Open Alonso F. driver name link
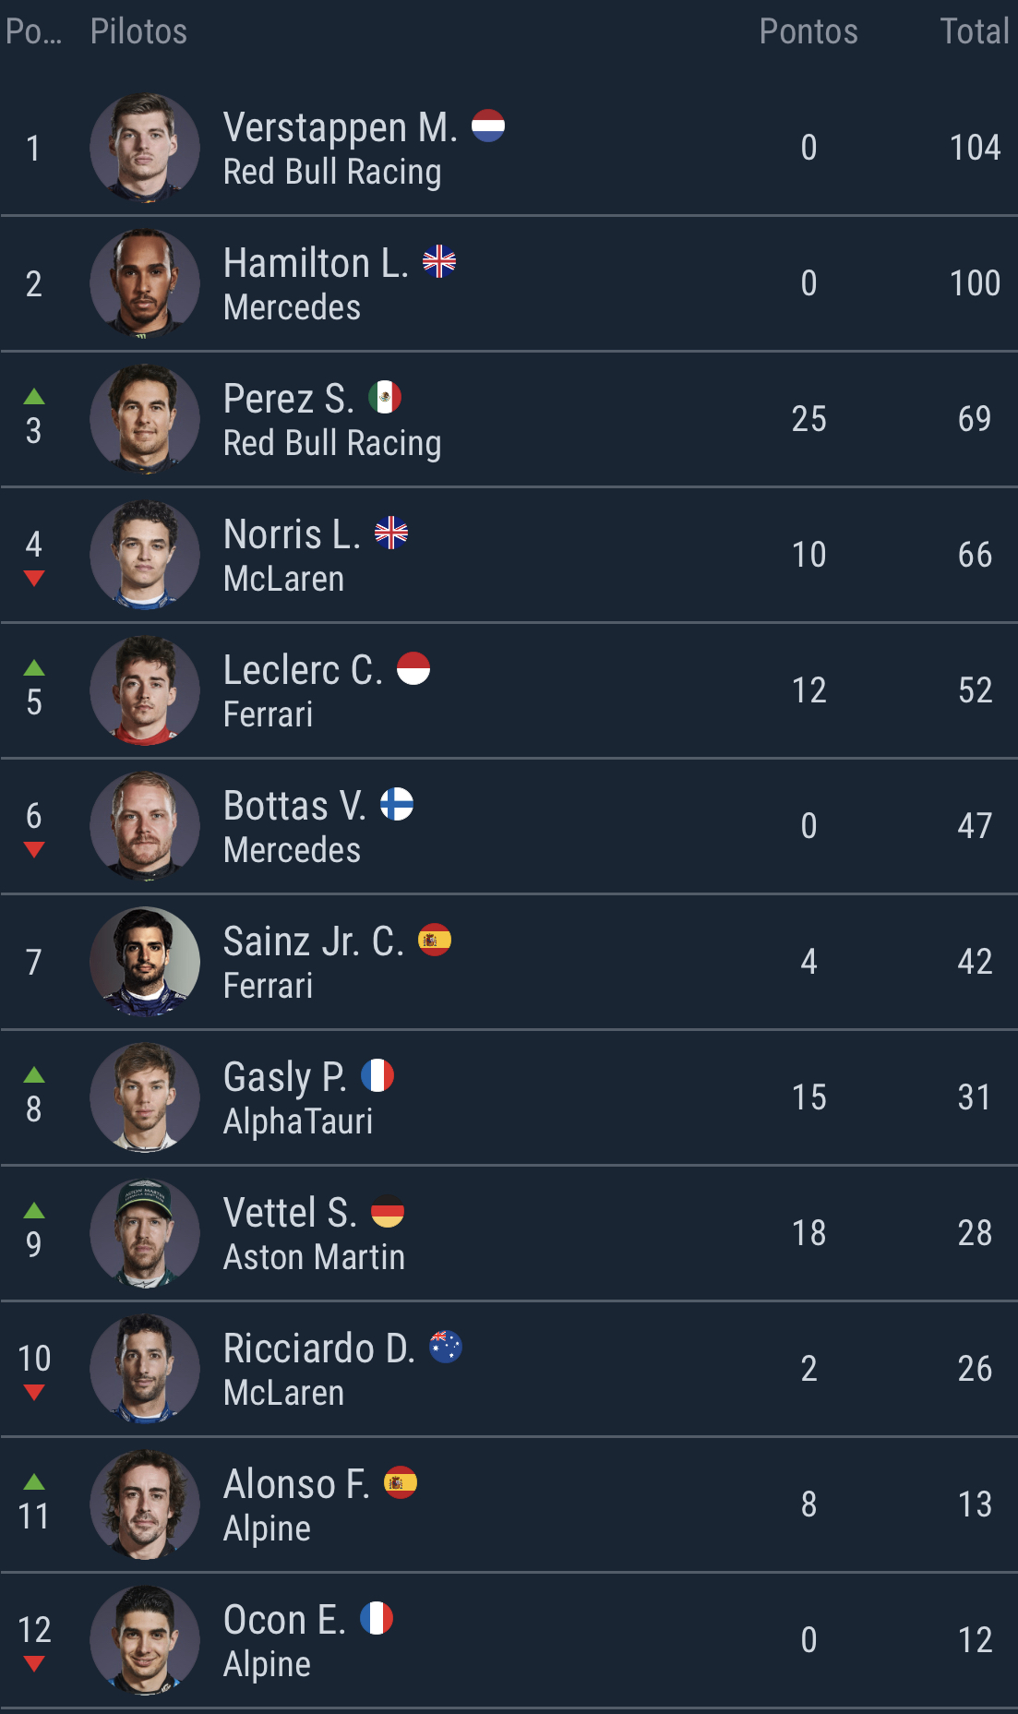The width and height of the screenshot is (1018, 1714). click(295, 1484)
